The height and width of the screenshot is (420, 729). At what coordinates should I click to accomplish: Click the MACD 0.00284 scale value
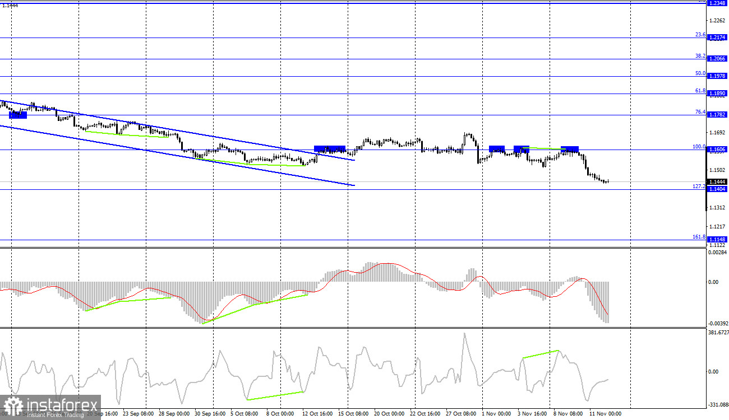point(718,253)
